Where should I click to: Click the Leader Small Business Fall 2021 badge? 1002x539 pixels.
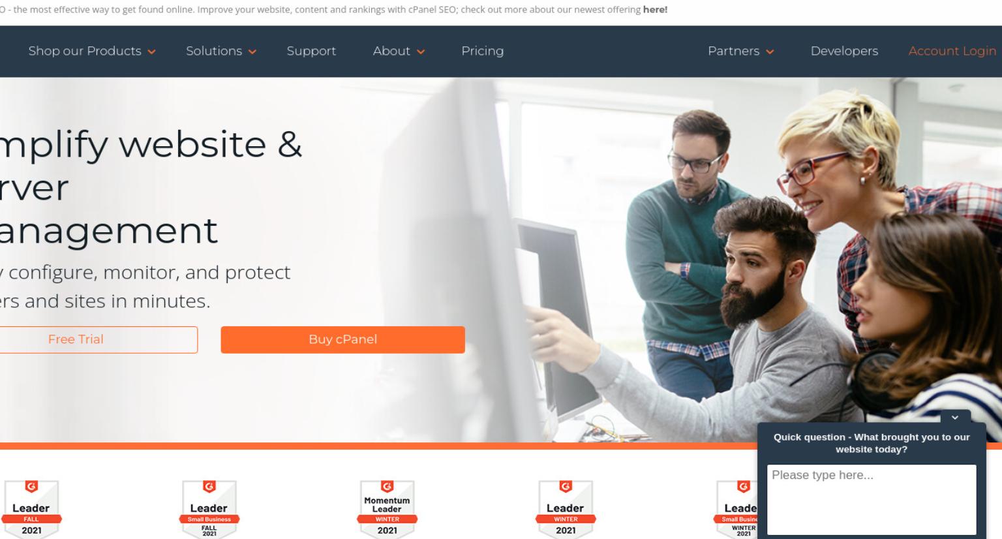(209, 509)
